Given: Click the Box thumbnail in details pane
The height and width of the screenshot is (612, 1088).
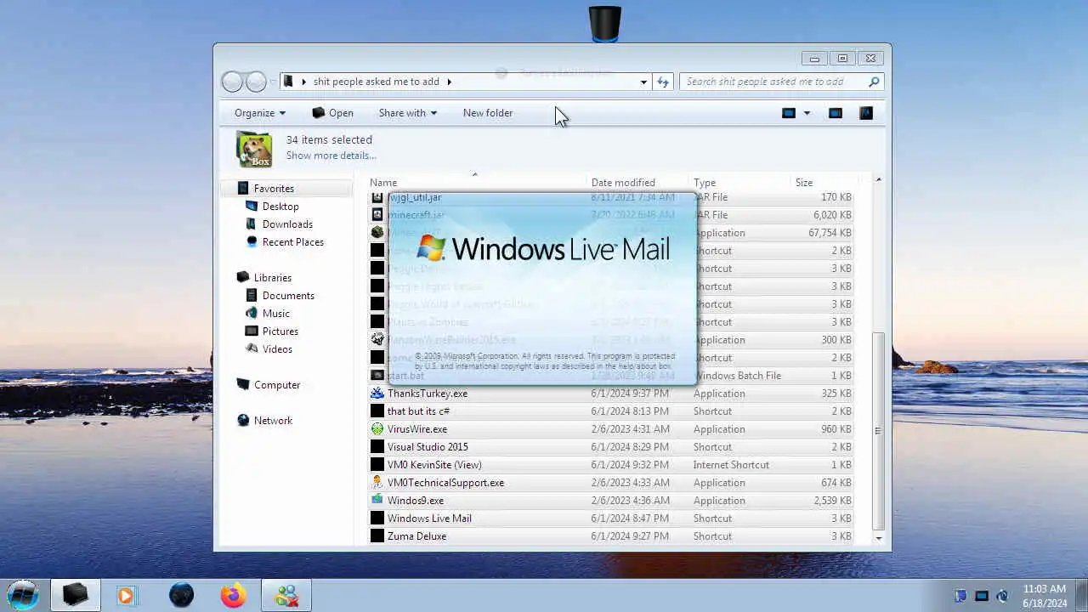Looking at the screenshot, I should 253,149.
